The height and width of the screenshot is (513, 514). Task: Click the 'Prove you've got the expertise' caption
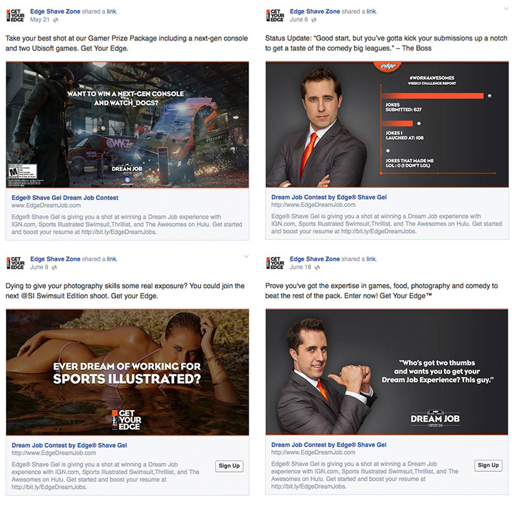pyautogui.click(x=381, y=291)
